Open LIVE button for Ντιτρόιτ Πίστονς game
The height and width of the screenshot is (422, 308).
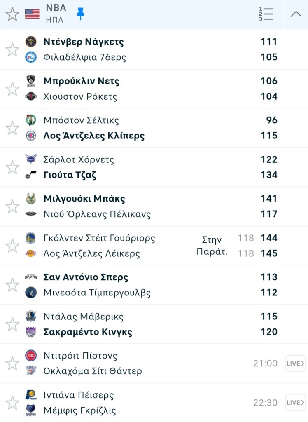click(296, 363)
